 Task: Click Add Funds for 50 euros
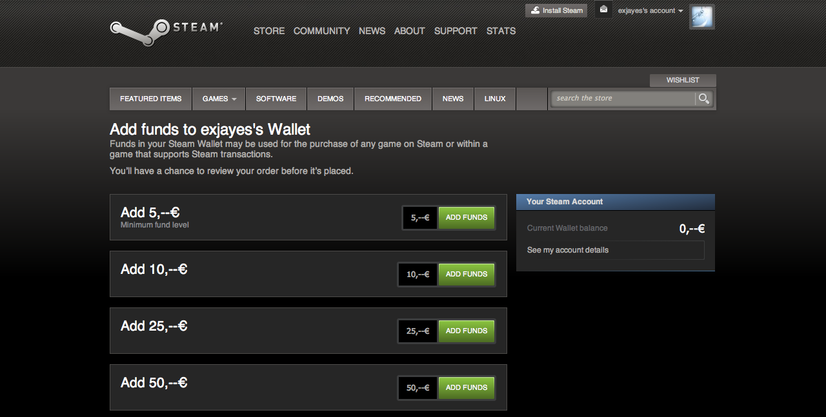(467, 388)
